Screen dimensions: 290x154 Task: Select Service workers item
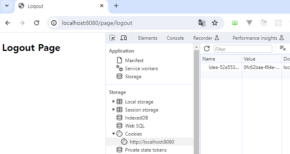(142, 69)
